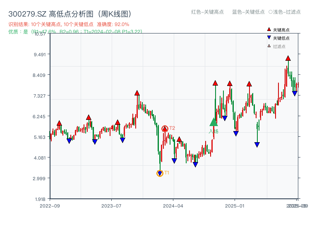Click the T1 marker label on the chart
Image resolution: width=331 pixels, height=248 pixels.
(166, 173)
